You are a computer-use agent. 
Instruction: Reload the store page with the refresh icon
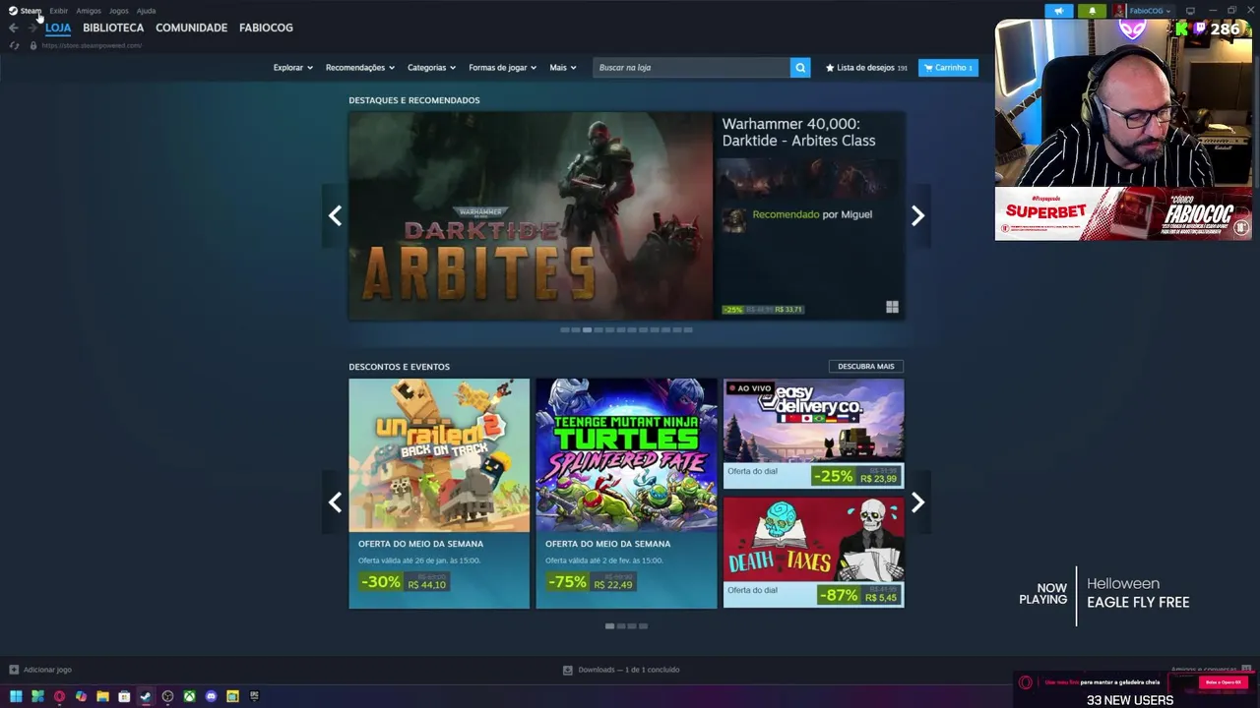click(x=14, y=45)
